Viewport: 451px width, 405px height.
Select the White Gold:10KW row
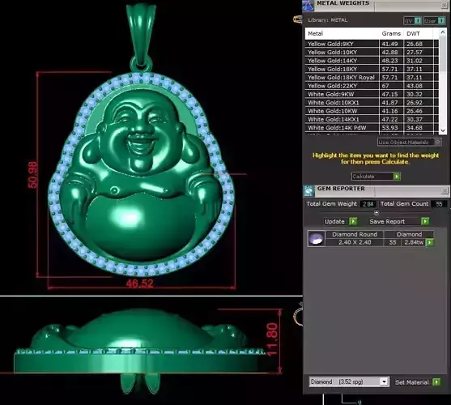click(x=372, y=111)
